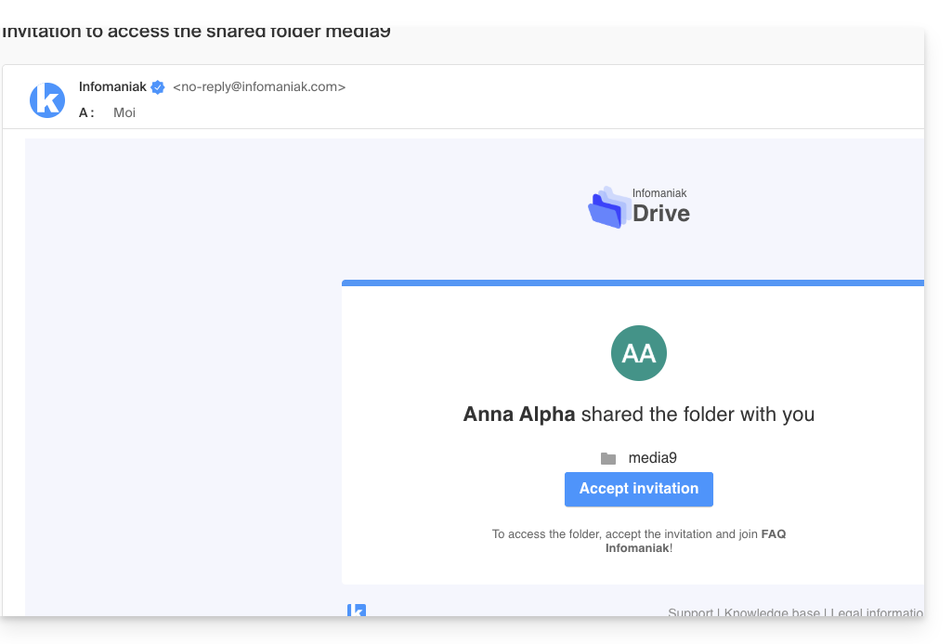Open the Knowledge base footer link
952x644 pixels.
(x=772, y=613)
